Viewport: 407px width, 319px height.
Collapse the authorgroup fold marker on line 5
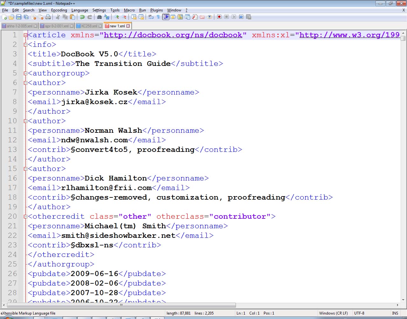point(25,74)
